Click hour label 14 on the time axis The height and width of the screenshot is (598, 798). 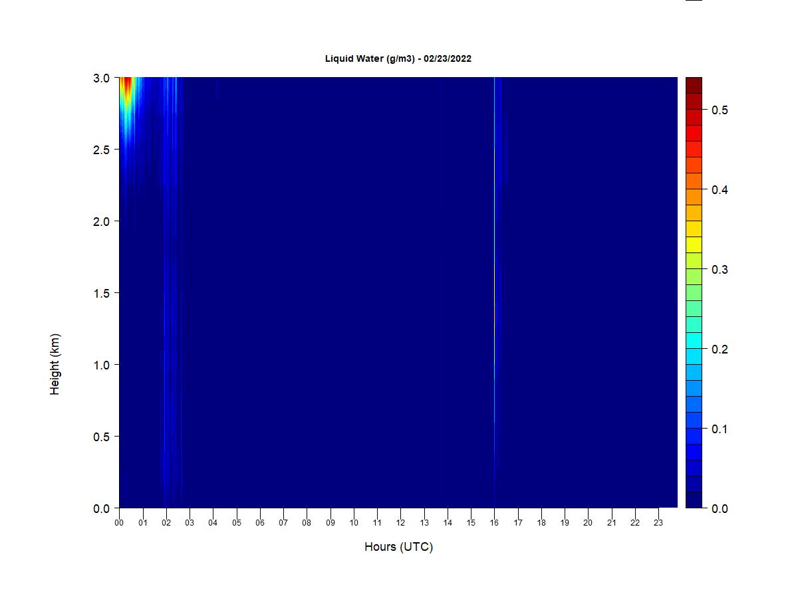tap(448, 522)
